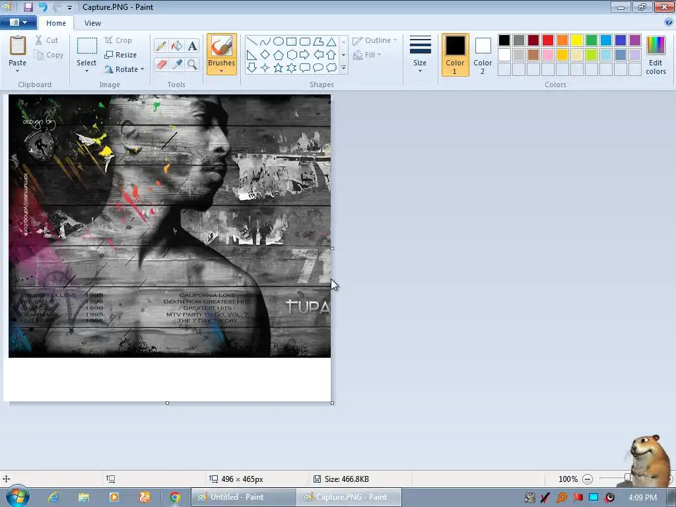The image size is (676, 507).
Task: Choose the Pentagon shape
Action: [x=279, y=55]
